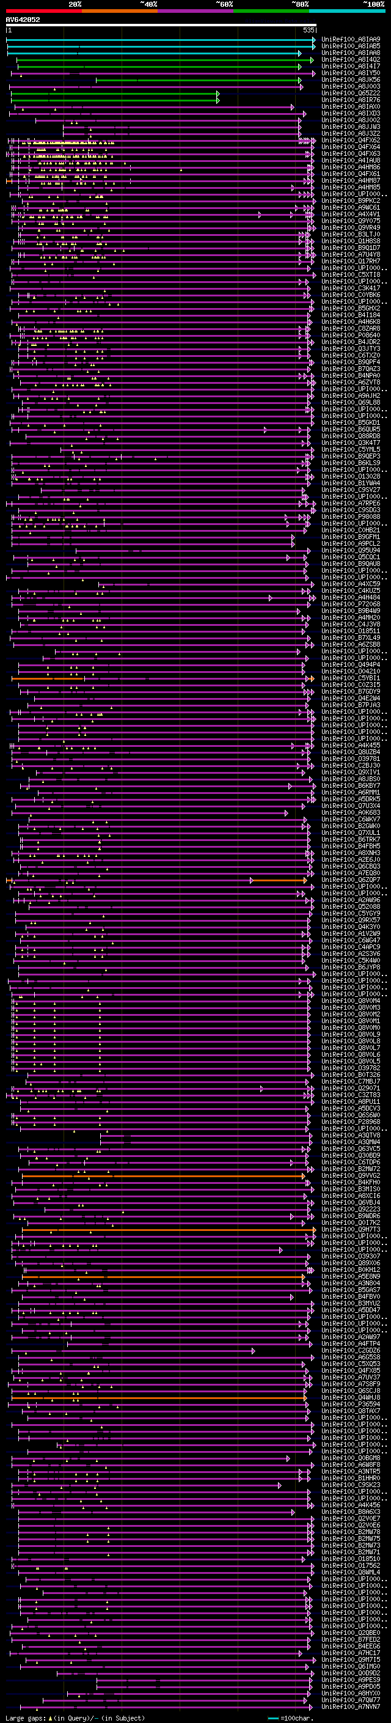The image size is (391, 1723).
Task: Select the UniRef100_A6ZVT8 label
Action: point(351,383)
